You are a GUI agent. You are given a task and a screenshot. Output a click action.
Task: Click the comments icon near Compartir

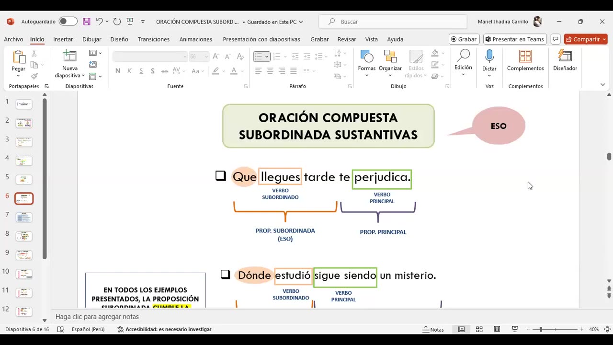(556, 39)
